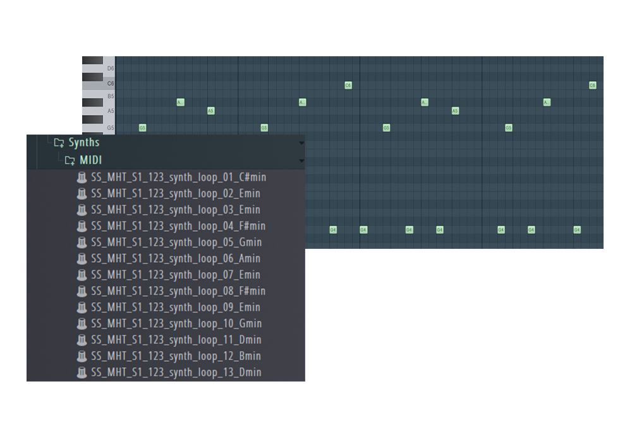The width and height of the screenshot is (632, 427).
Task: Select the first G5 note in the piano roll
Action: tap(142, 128)
